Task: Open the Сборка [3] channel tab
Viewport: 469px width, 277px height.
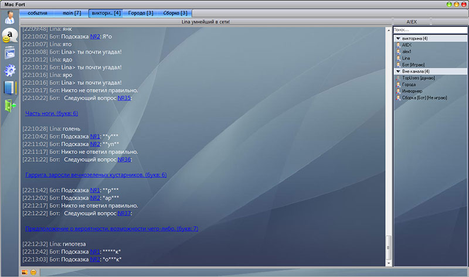Action: coord(175,13)
